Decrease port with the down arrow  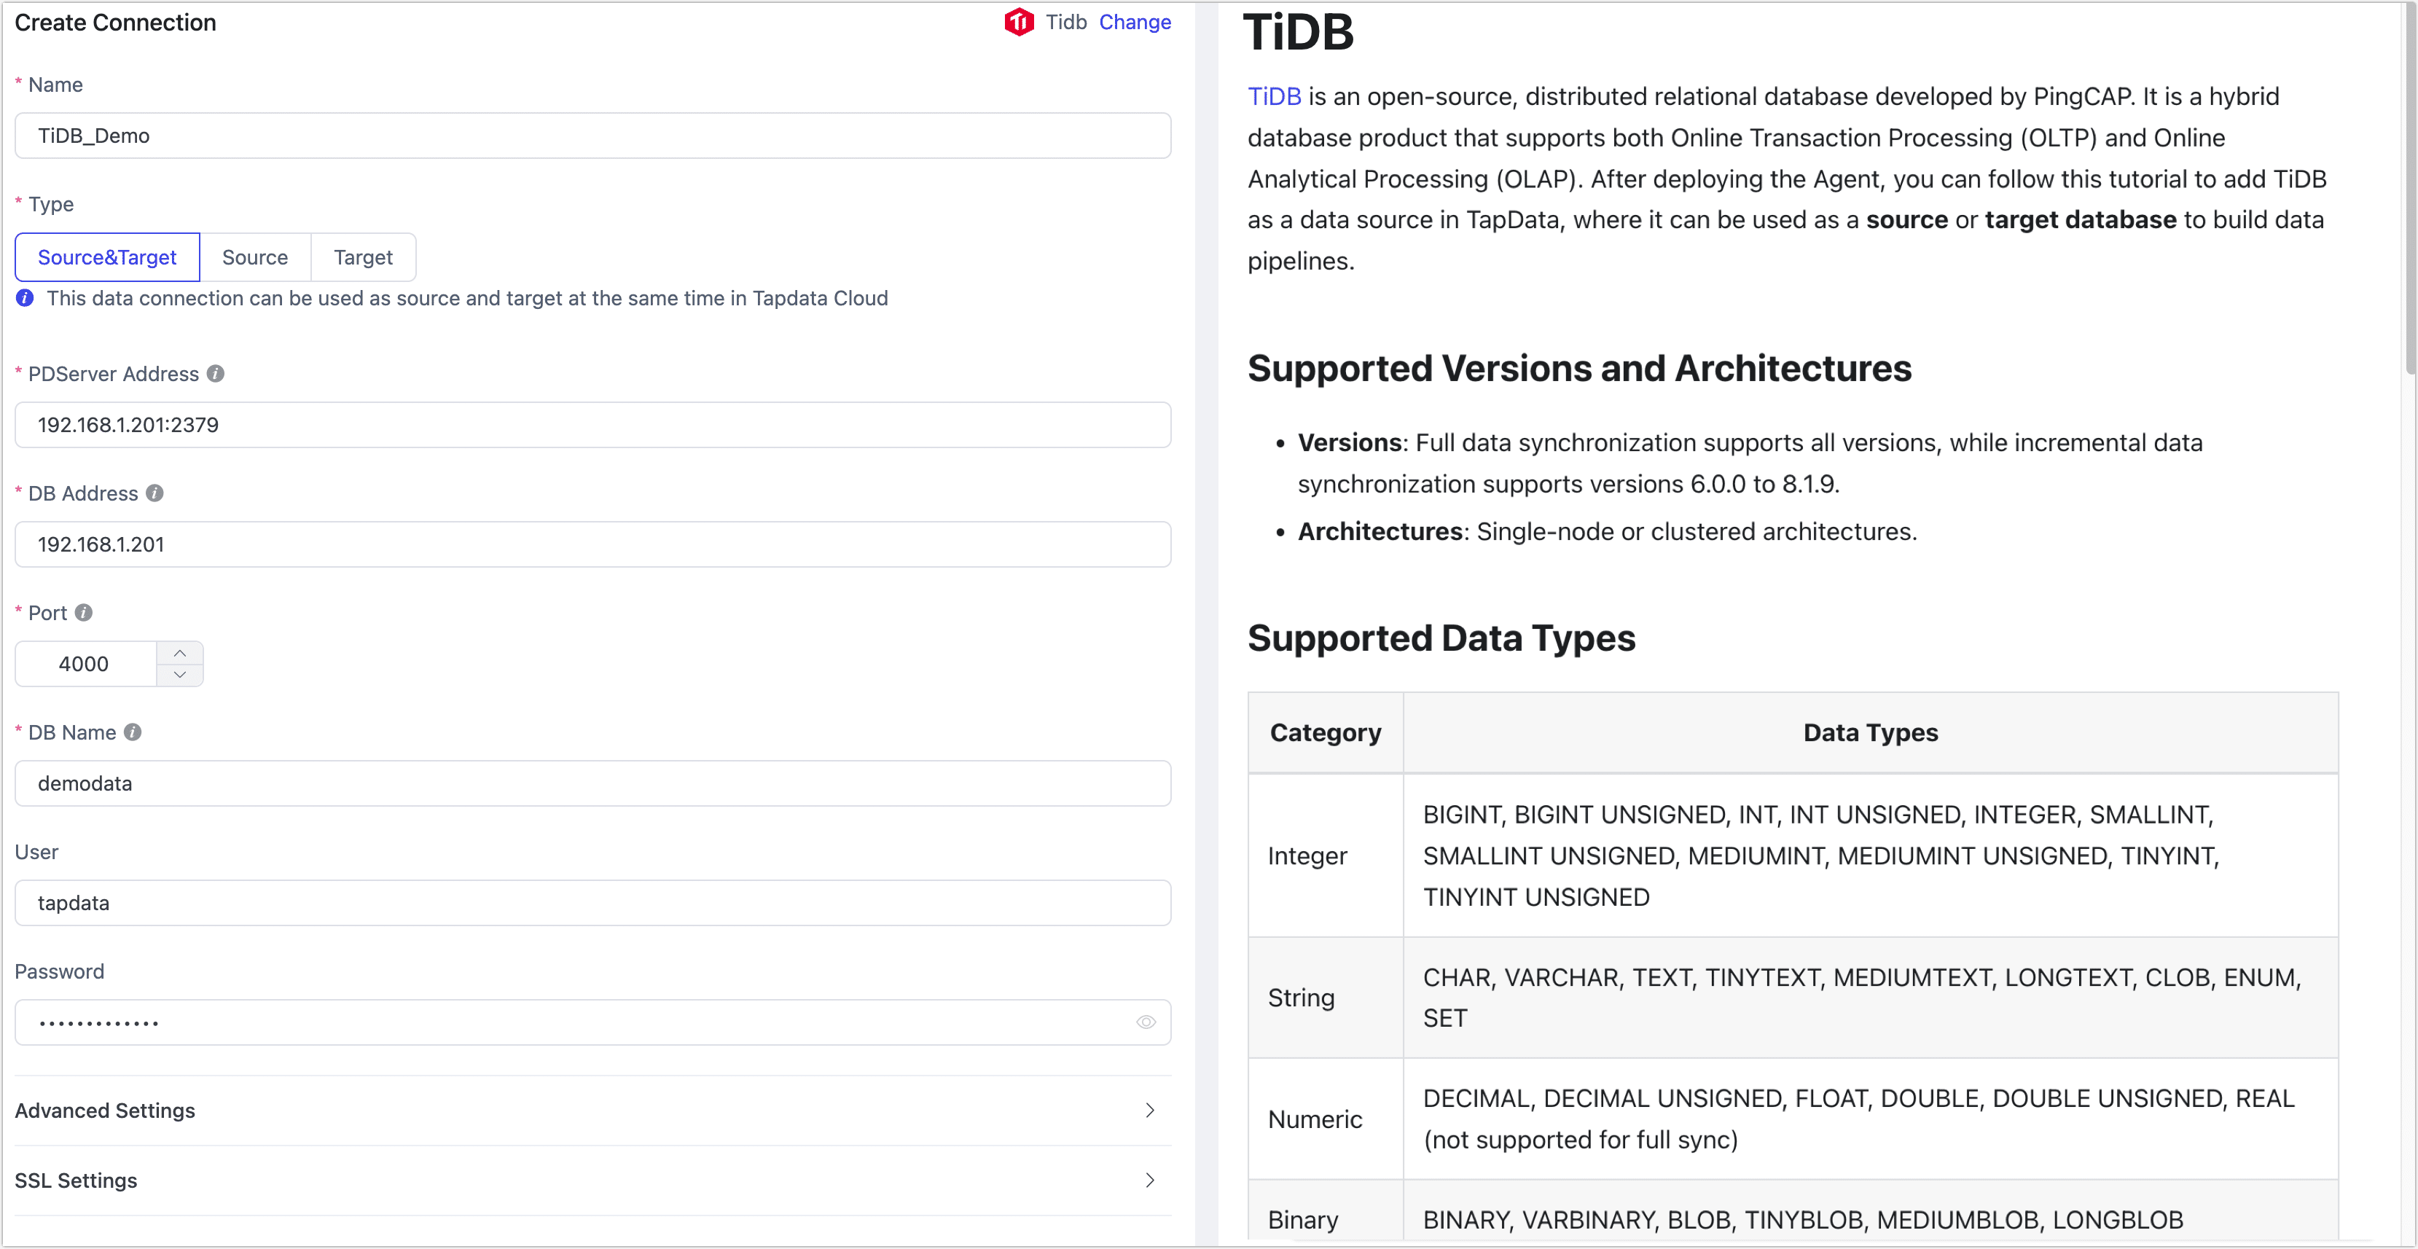[180, 675]
